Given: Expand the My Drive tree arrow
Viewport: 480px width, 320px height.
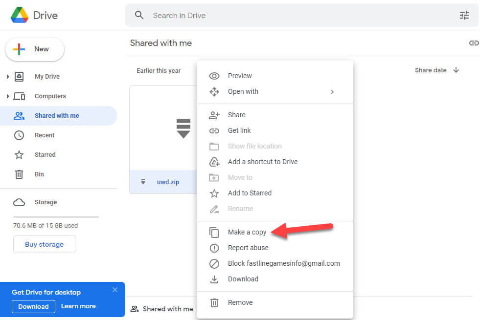Looking at the screenshot, I should click(7, 77).
